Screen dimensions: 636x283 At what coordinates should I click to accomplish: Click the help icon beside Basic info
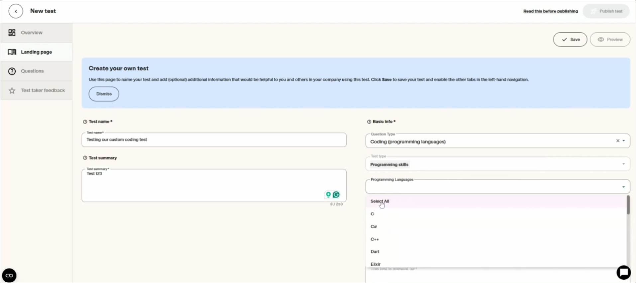(x=369, y=122)
